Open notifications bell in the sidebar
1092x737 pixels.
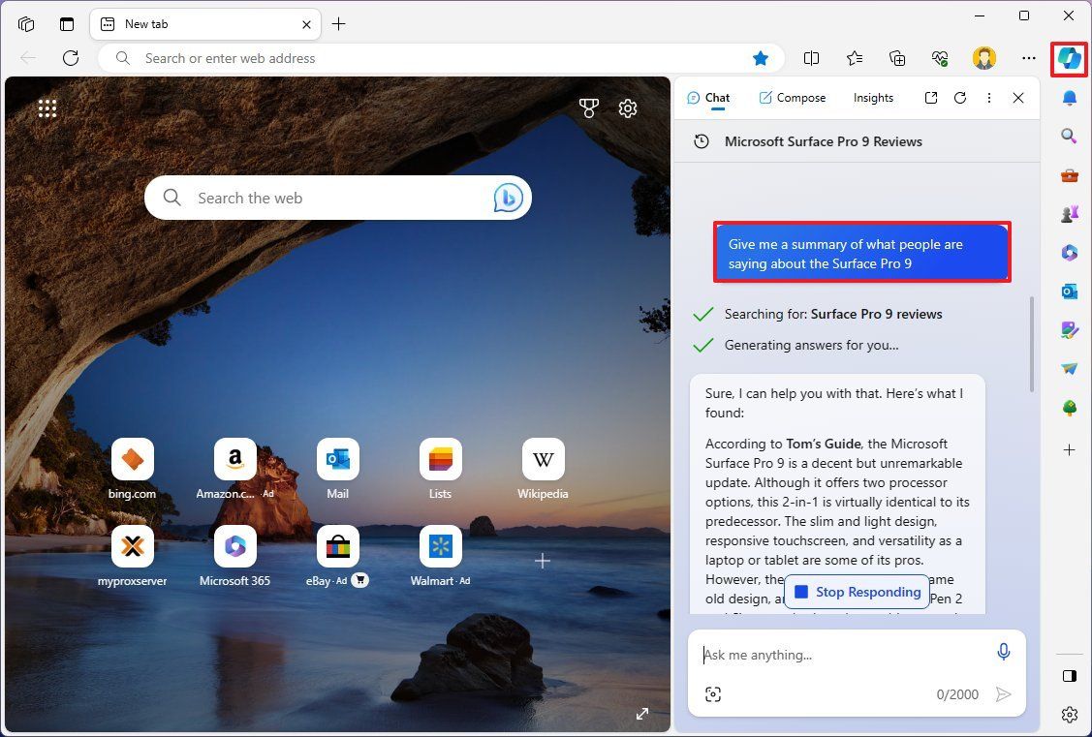[x=1069, y=98]
